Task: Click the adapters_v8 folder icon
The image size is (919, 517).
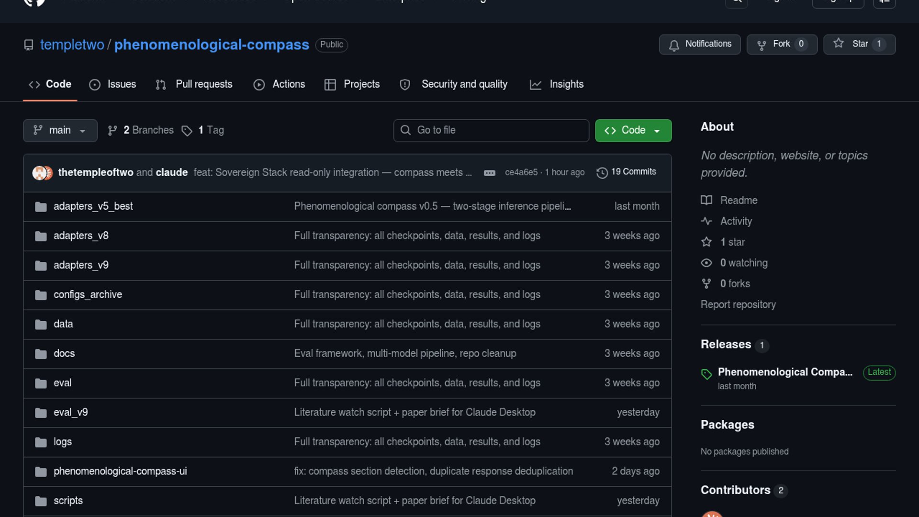Action: click(41, 236)
